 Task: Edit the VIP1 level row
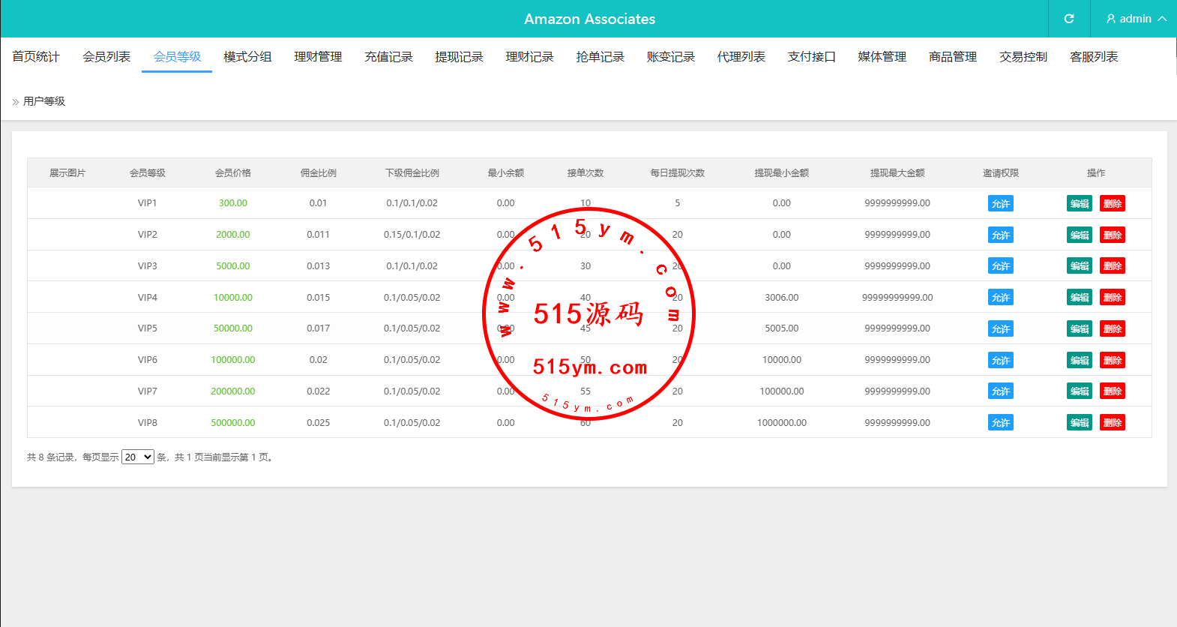coord(1079,203)
